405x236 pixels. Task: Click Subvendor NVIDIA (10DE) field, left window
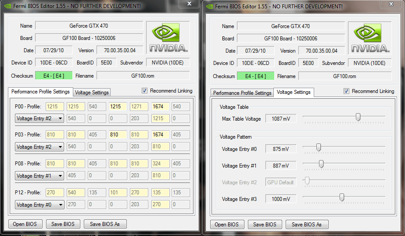(168, 62)
